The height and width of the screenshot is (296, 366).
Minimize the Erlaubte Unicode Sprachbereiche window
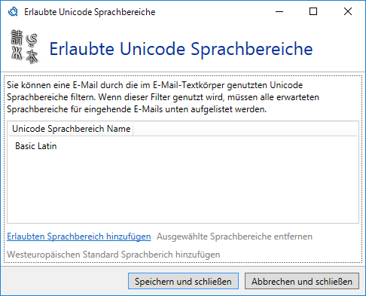[279, 11]
